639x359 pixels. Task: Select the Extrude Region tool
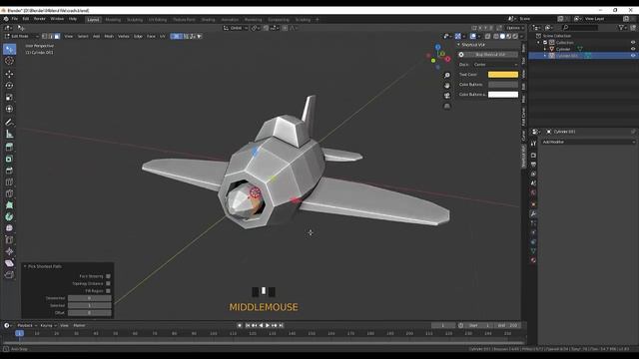point(9,147)
